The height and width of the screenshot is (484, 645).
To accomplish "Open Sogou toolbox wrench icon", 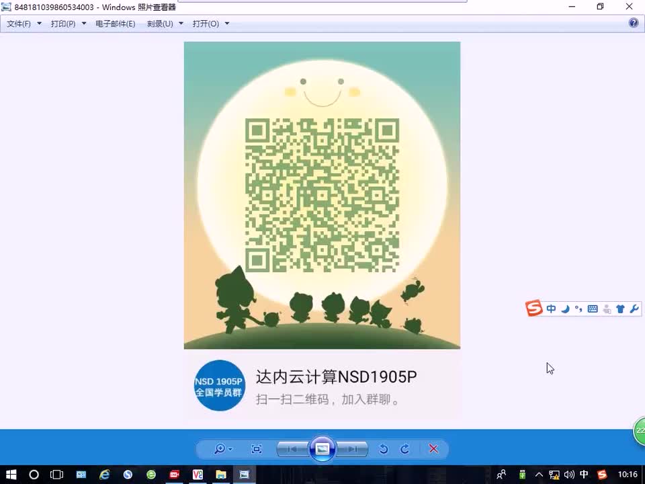I will click(634, 309).
